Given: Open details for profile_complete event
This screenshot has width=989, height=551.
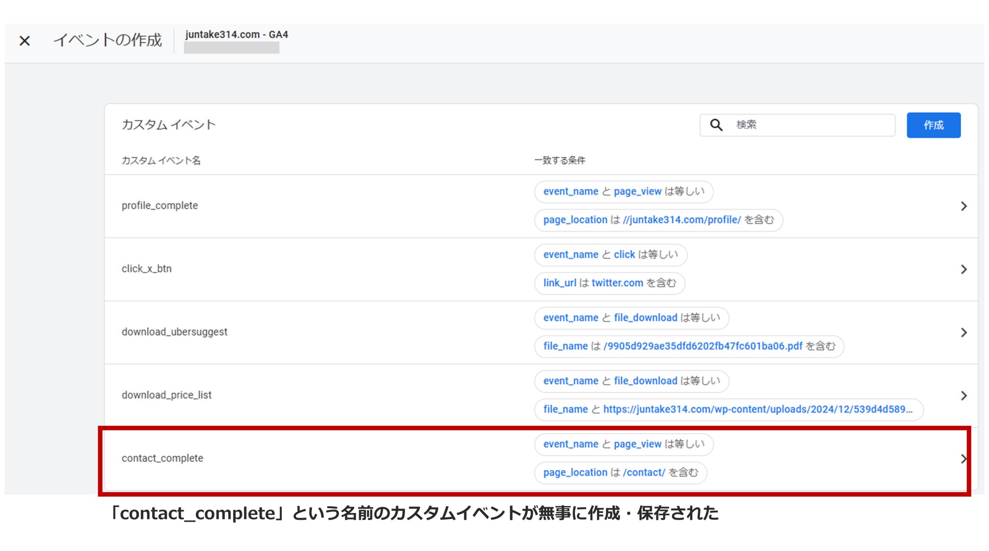Looking at the screenshot, I should [x=964, y=206].
